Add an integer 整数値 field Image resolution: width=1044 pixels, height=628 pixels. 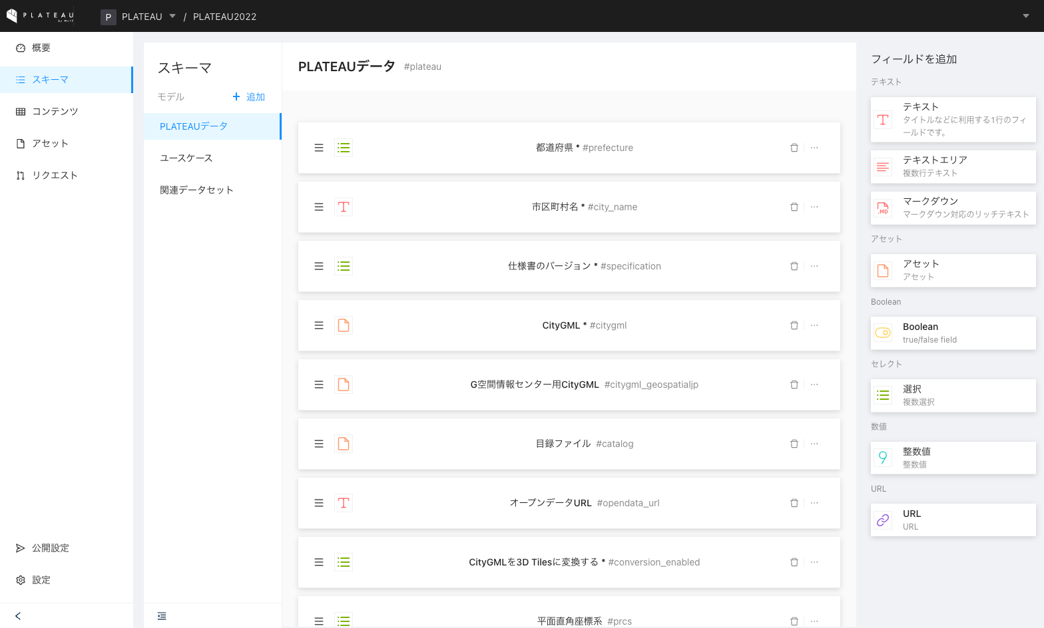click(x=953, y=458)
